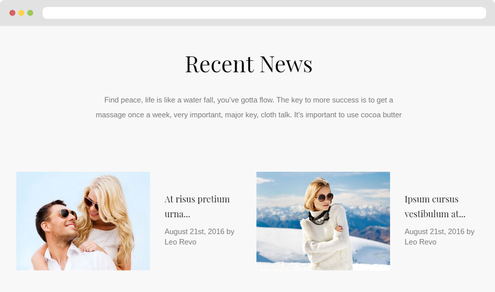
Task: Click the green maximize dot in browser frame
Action: [30, 13]
